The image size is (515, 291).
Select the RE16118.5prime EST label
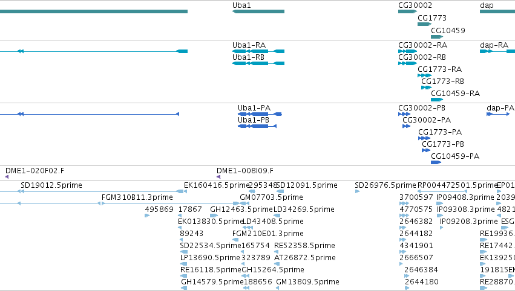(x=211, y=270)
